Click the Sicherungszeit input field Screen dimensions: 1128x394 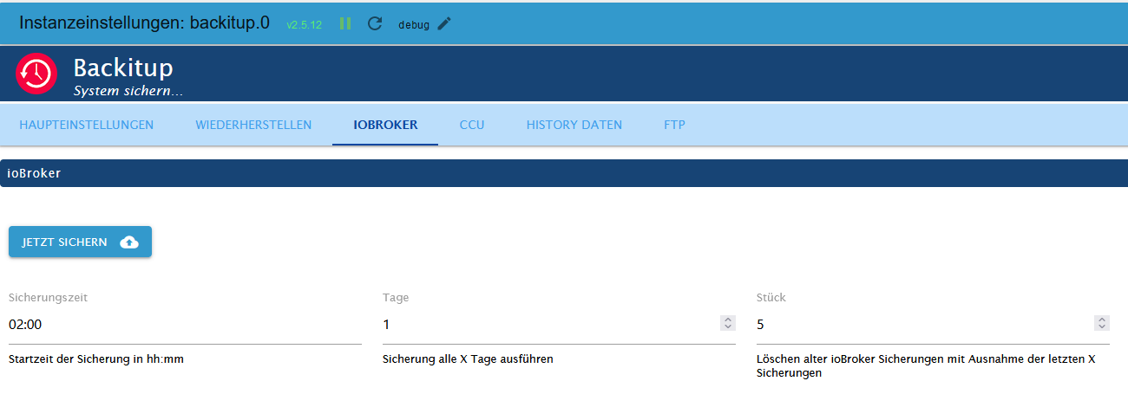tap(185, 325)
